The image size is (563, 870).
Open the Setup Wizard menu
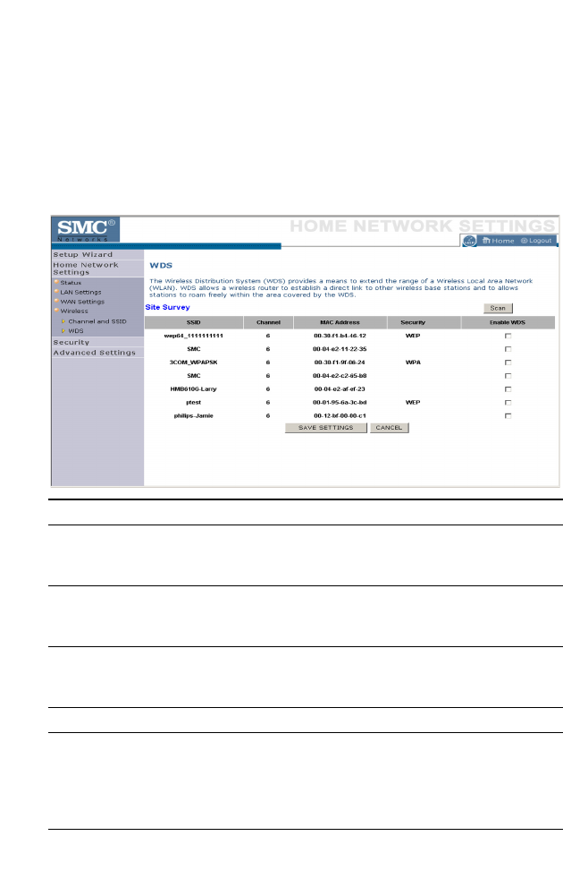82,254
